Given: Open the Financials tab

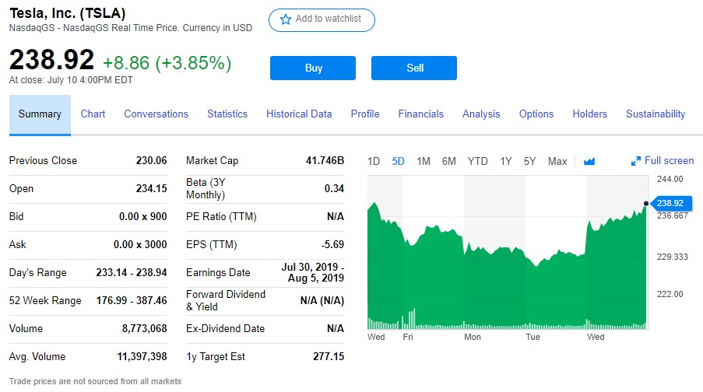Looking at the screenshot, I should coord(421,114).
